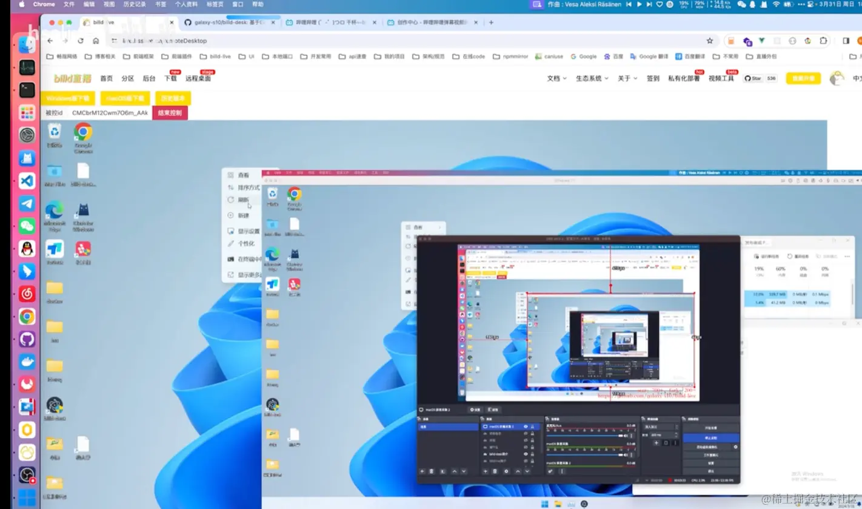The width and height of the screenshot is (862, 509).
Task: Open 历史记录 menu in menu bar
Action: pyautogui.click(x=135, y=4)
